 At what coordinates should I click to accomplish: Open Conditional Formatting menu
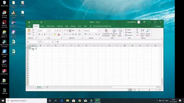[106, 33]
